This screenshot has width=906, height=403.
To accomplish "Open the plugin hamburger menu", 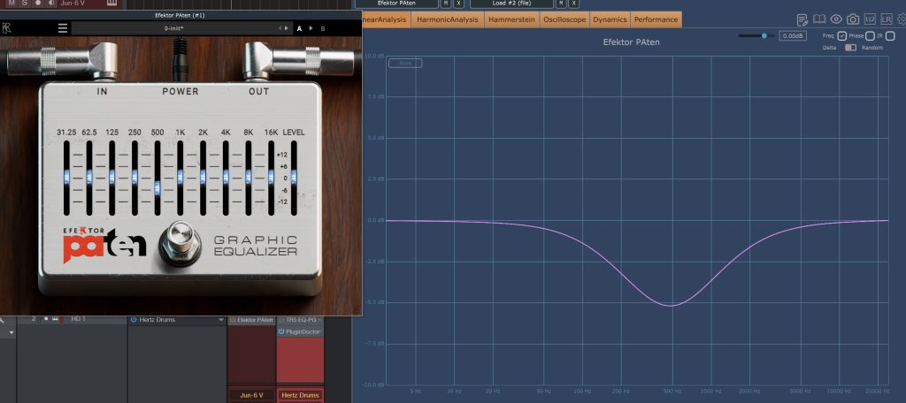I will (x=62, y=28).
